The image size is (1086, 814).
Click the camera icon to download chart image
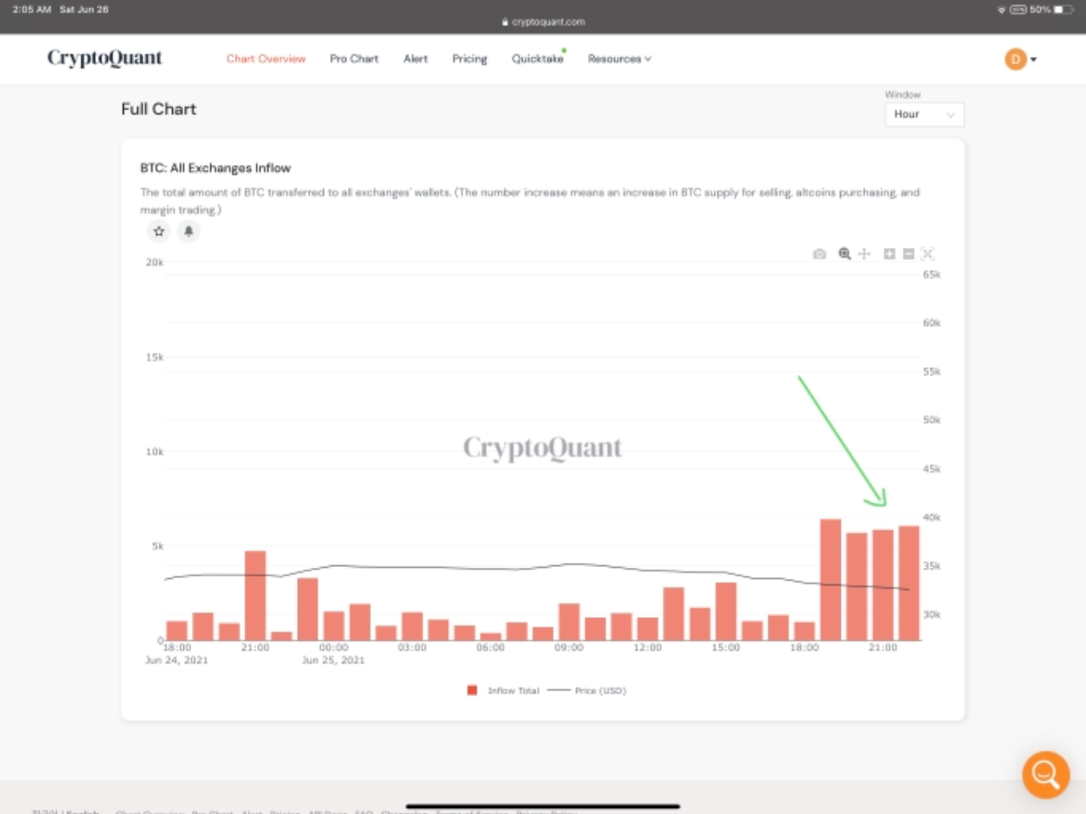(x=819, y=254)
